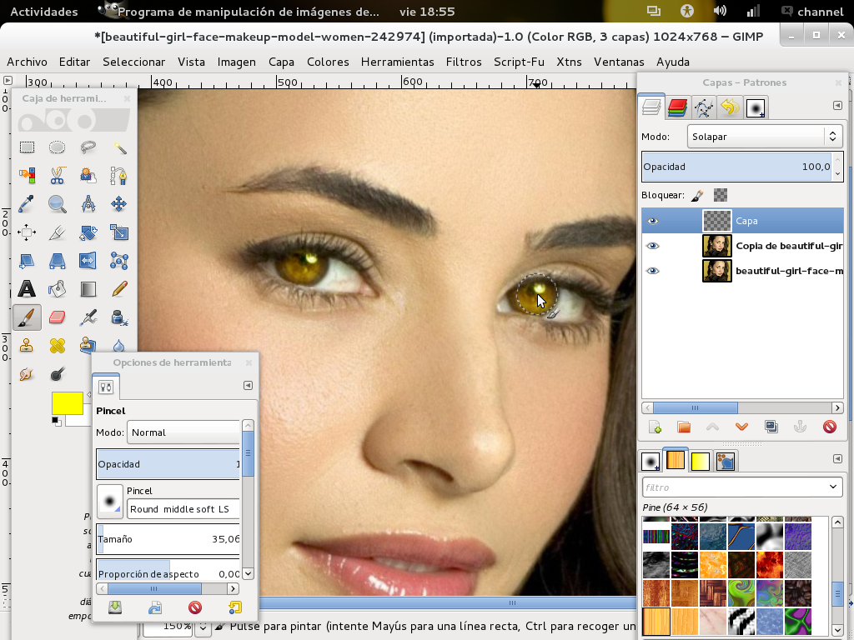Switch to the Channels tab in Capas dialog
Screen dimensions: 854x640
[676, 107]
